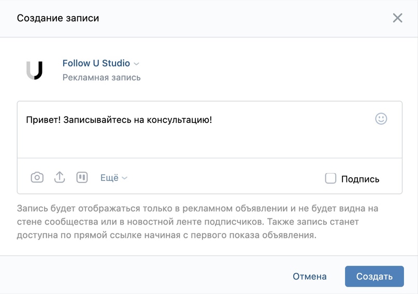Viewport: 418px width, 294px height.
Task: Open the emoji picker smiley icon
Action: pos(381,119)
